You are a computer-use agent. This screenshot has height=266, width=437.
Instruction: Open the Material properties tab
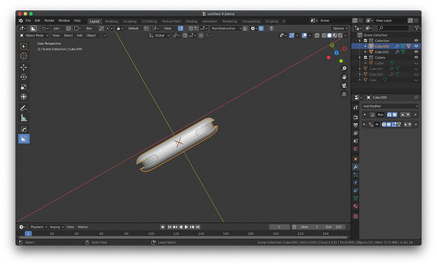356,206
